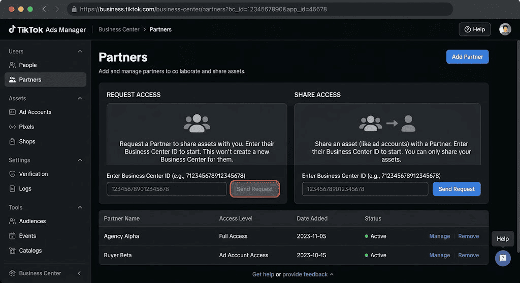The width and height of the screenshot is (520, 283).
Task: Click Remove for Agency Alpha
Action: point(468,236)
